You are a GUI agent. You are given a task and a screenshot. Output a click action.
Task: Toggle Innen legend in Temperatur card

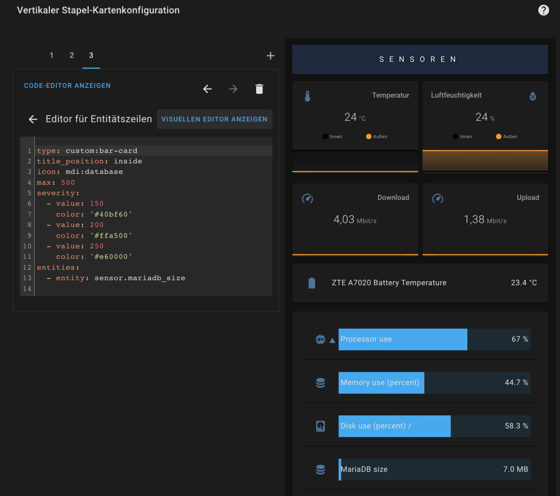point(332,137)
